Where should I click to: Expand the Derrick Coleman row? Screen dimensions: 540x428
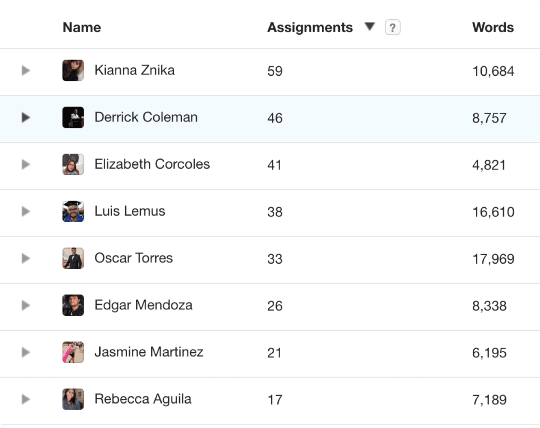coord(26,117)
